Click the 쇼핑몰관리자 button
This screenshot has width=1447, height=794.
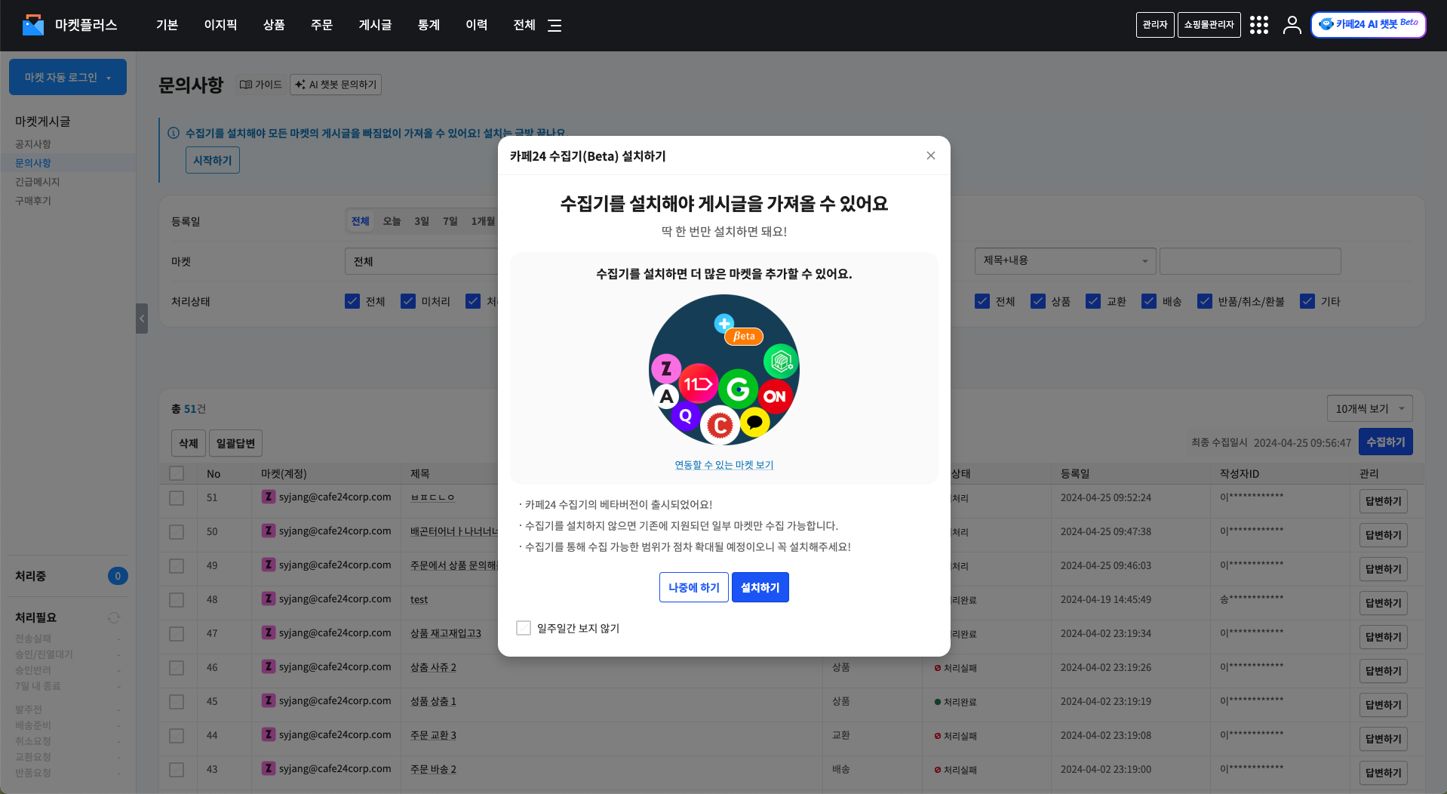coord(1209,25)
